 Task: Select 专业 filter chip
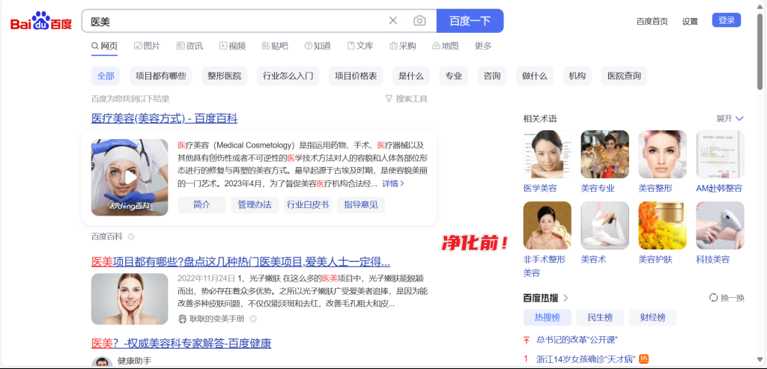click(453, 76)
